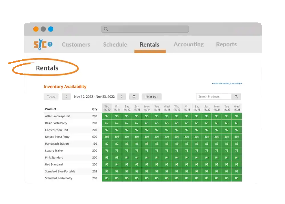Select the Pink Standard product

point(54,157)
